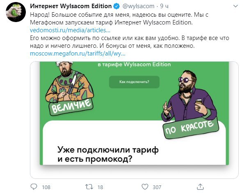Screen dimensions: 244x194
Task: Click the like count 307
Action: (x=157, y=187)
